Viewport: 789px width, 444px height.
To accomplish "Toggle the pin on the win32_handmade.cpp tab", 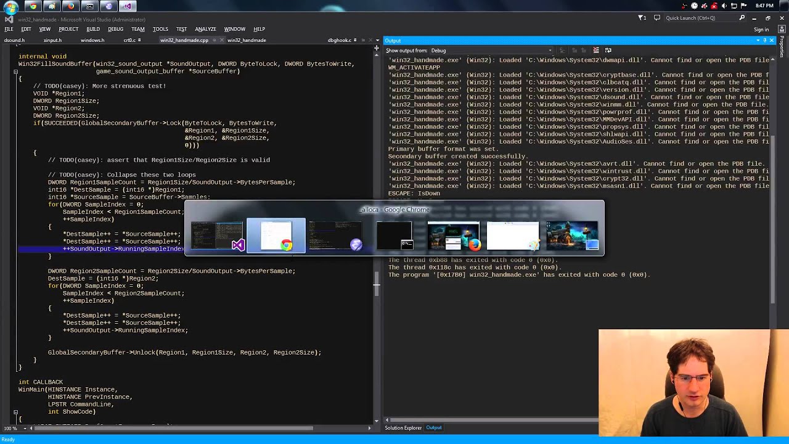I will click(x=214, y=40).
